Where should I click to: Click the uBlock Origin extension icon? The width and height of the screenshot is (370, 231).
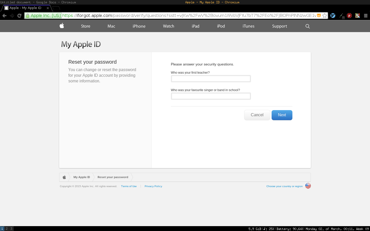(x=349, y=16)
